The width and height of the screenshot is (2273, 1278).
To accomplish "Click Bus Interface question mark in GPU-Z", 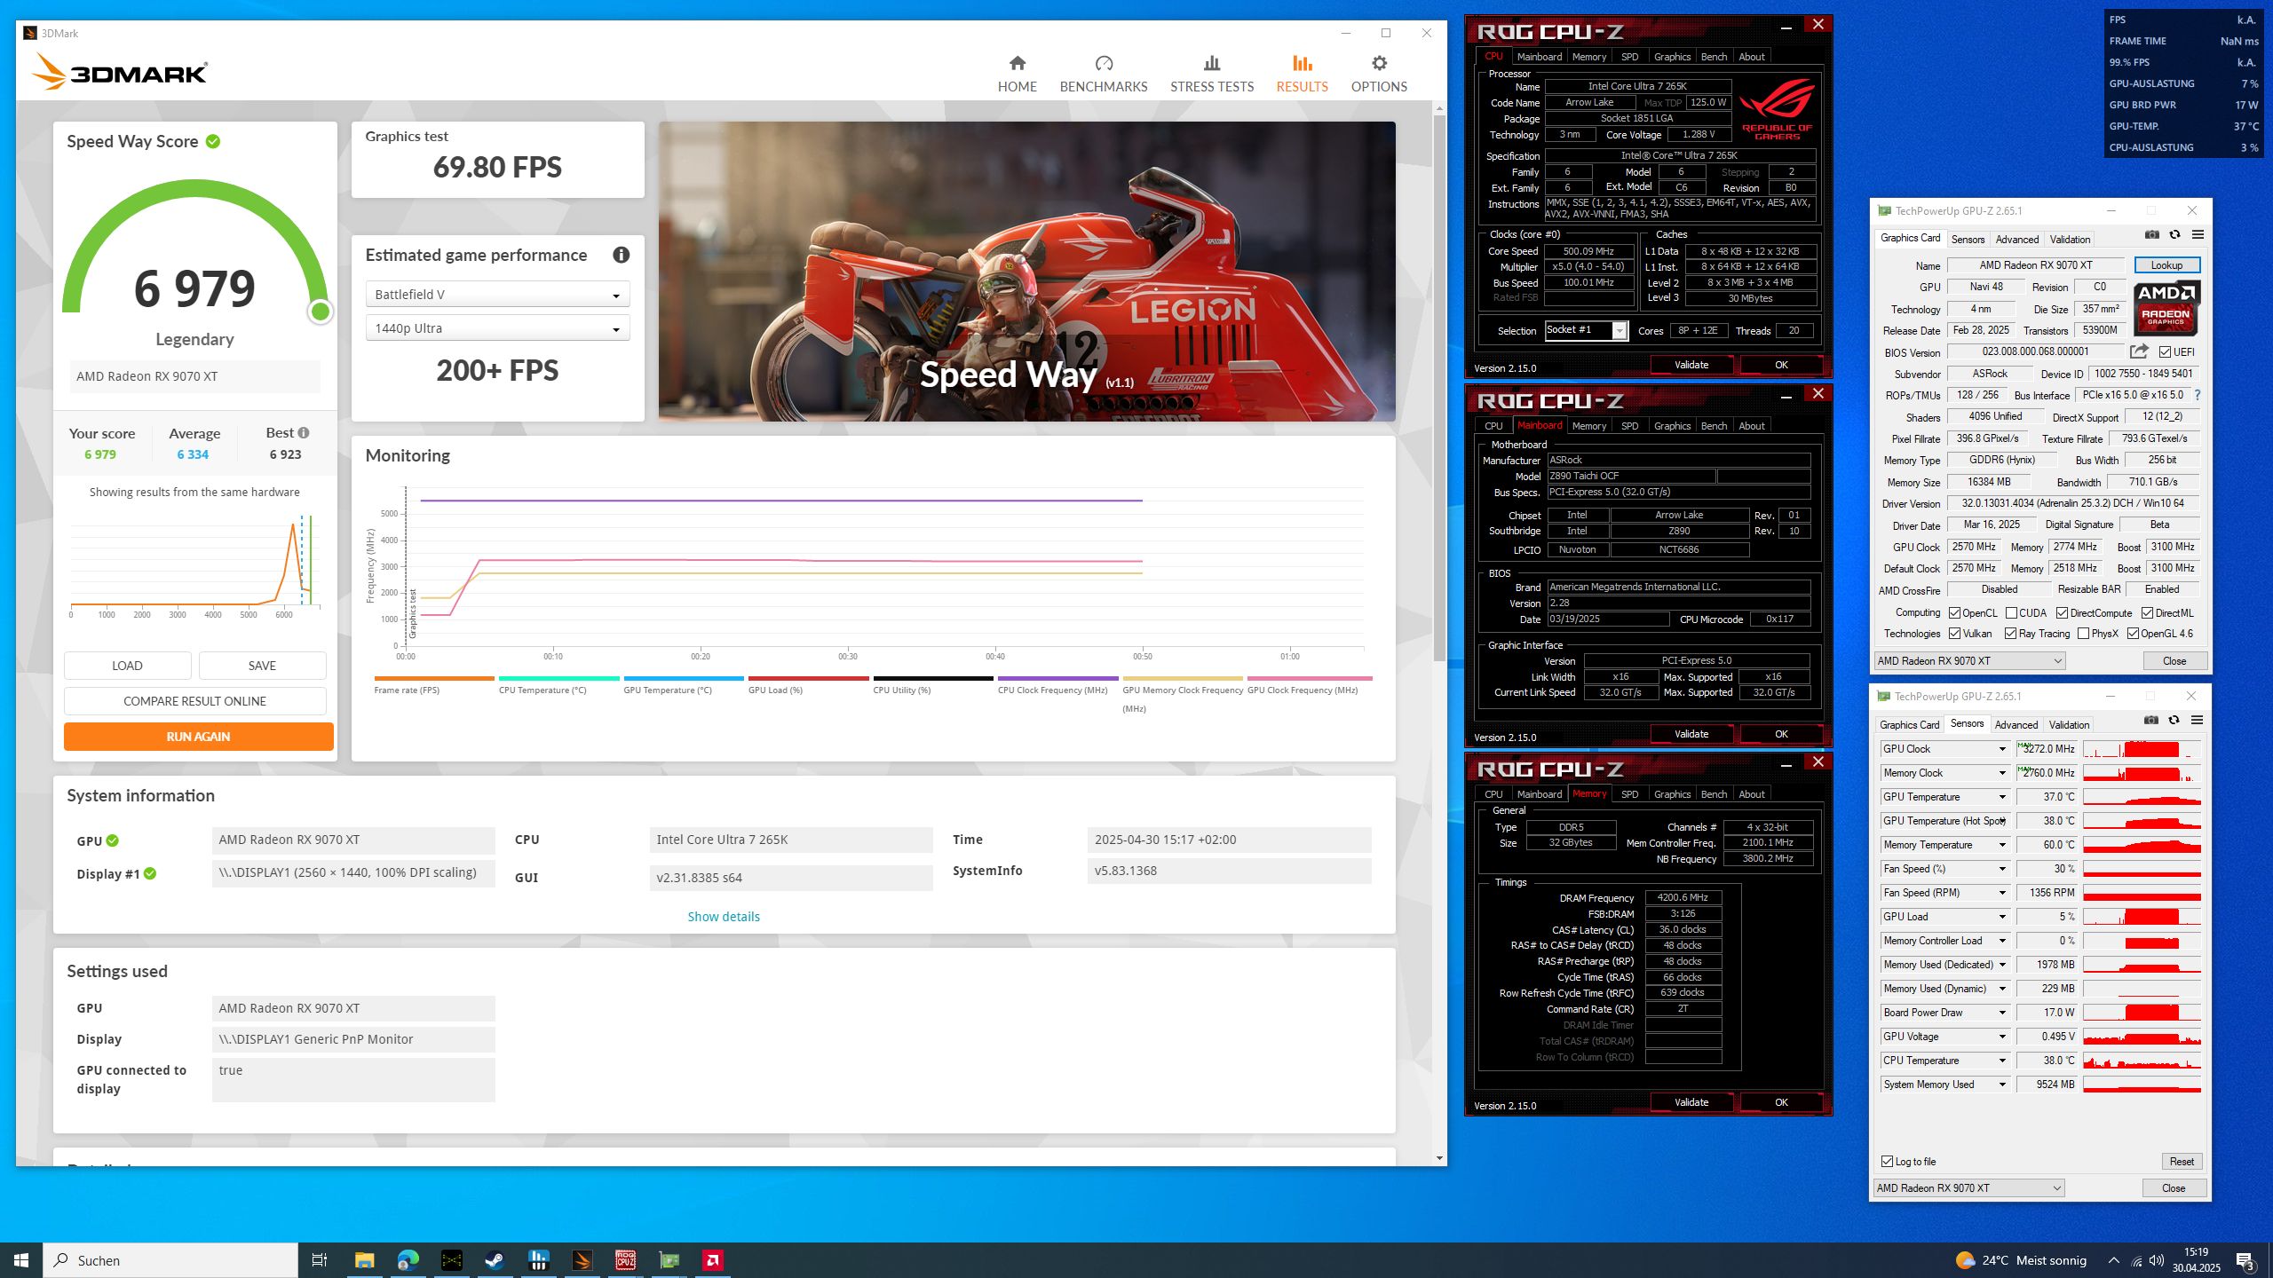I will point(2198,395).
